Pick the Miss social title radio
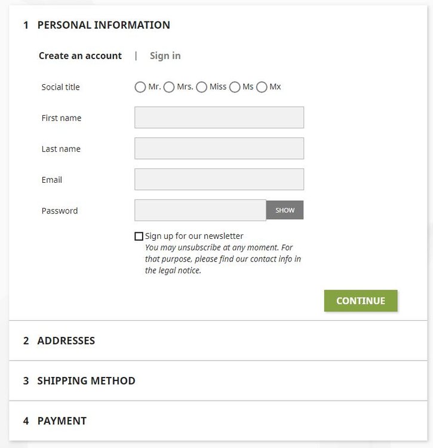Image resolution: width=433 pixels, height=448 pixels. (x=202, y=87)
